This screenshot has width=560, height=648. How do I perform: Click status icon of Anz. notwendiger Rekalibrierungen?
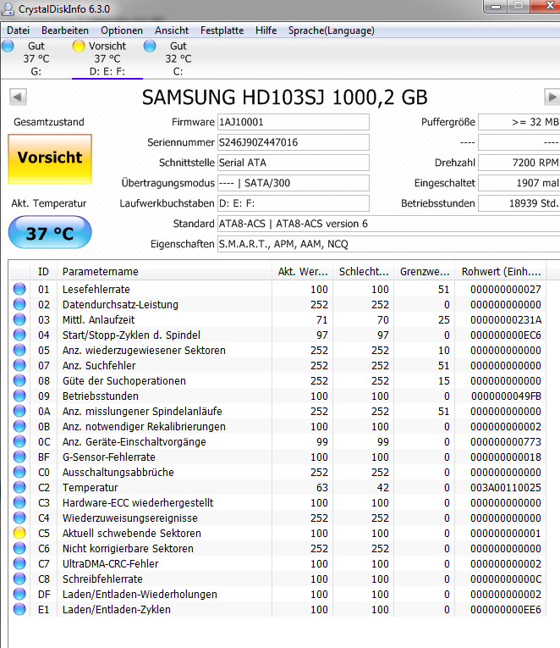tap(19, 426)
